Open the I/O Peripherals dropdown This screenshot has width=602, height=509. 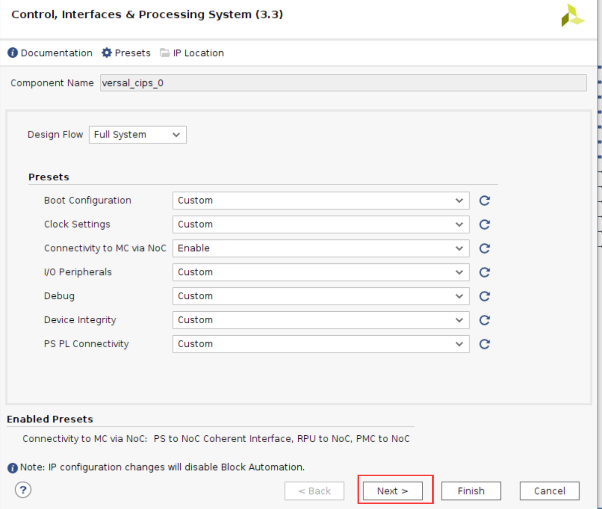tap(321, 272)
